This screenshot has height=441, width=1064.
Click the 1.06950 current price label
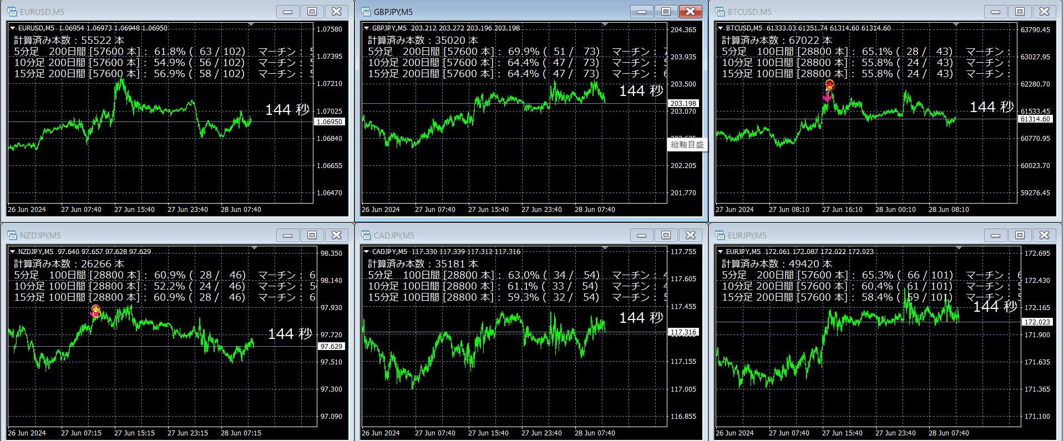coord(330,121)
